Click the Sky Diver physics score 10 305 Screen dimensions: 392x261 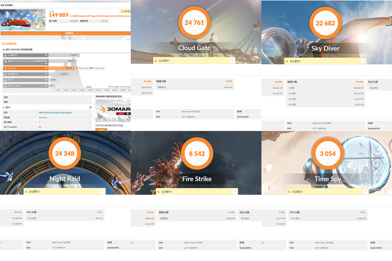[359, 82]
